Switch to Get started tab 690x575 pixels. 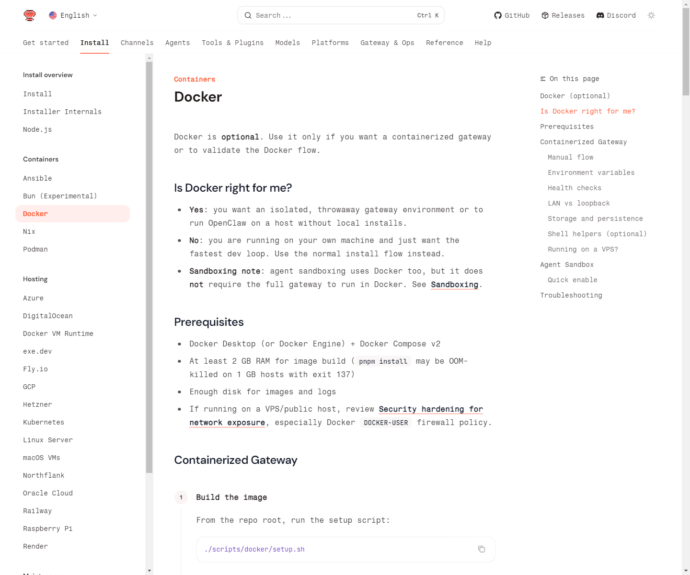coord(46,43)
